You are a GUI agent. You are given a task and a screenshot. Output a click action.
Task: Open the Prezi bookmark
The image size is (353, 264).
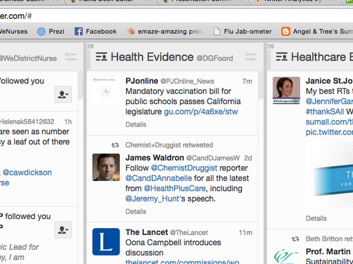click(51, 31)
